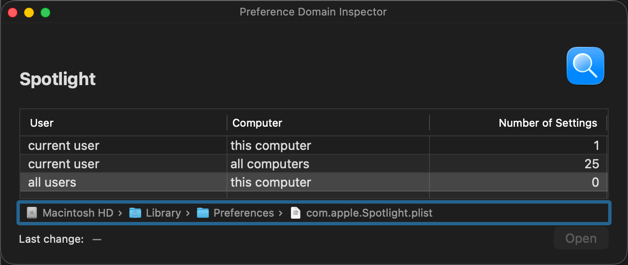Image resolution: width=628 pixels, height=265 pixels.
Task: Close the Preference Domain Inspector window
Action: tap(13, 12)
